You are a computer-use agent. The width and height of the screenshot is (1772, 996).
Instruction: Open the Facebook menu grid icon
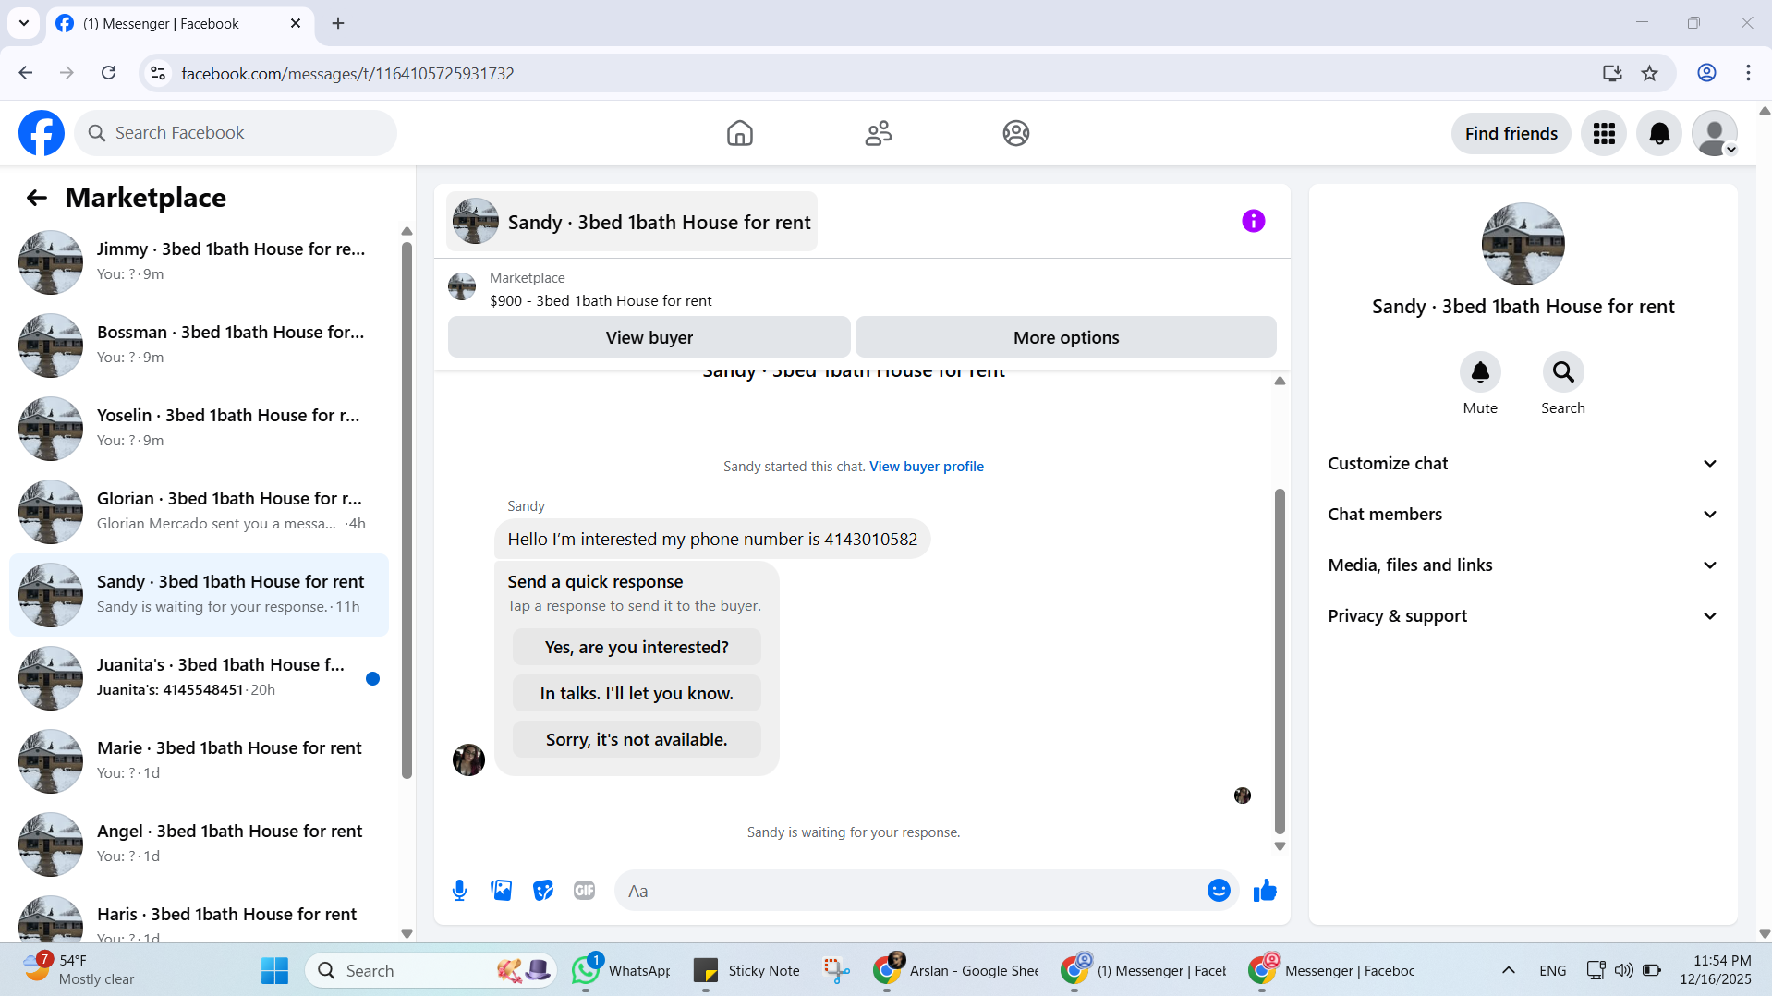click(1603, 133)
